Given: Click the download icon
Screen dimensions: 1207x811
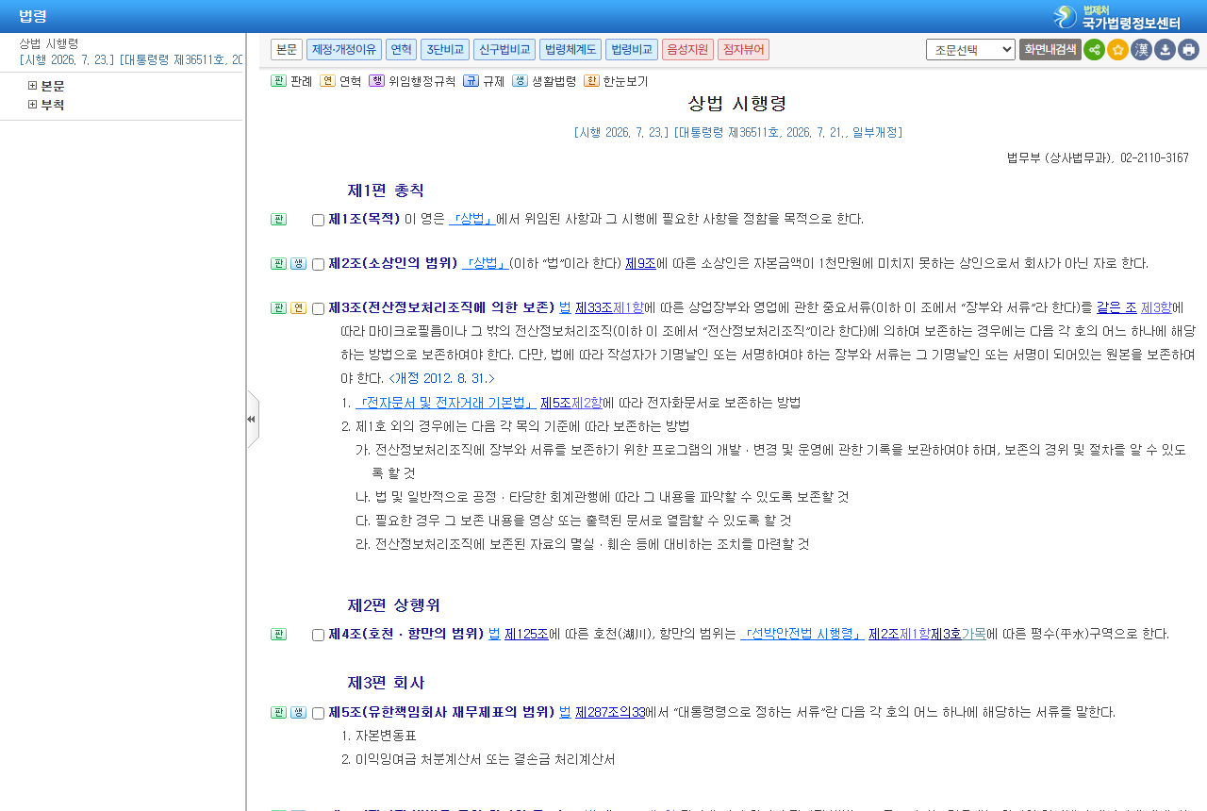Looking at the screenshot, I should coord(1165,50).
